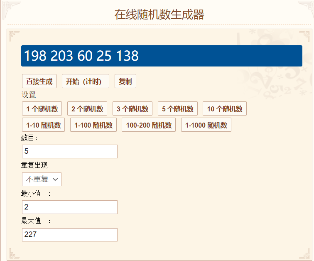The height and width of the screenshot is (261, 314).
Task: Set range with 100-200 随机数 button
Action: coord(149,125)
